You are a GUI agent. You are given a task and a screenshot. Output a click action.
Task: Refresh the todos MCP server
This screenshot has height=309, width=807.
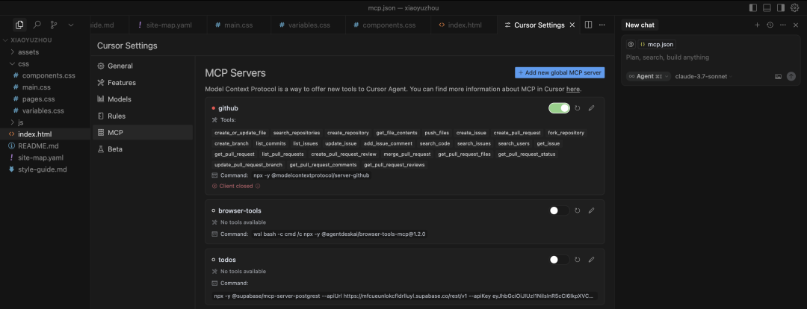(x=578, y=260)
